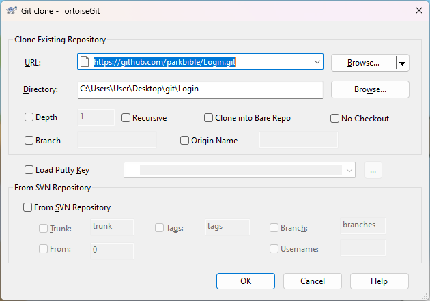Open the URL Browse button's split arrow menu

[x=402, y=63]
